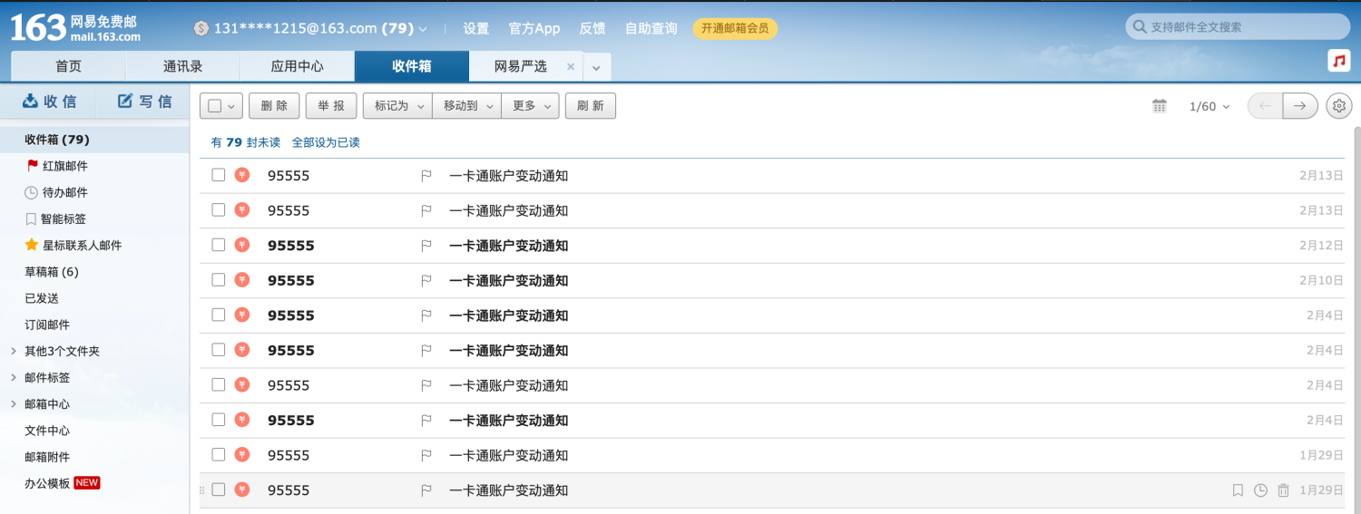
Task: Click 开通邮箱会员 button
Action: (x=735, y=28)
